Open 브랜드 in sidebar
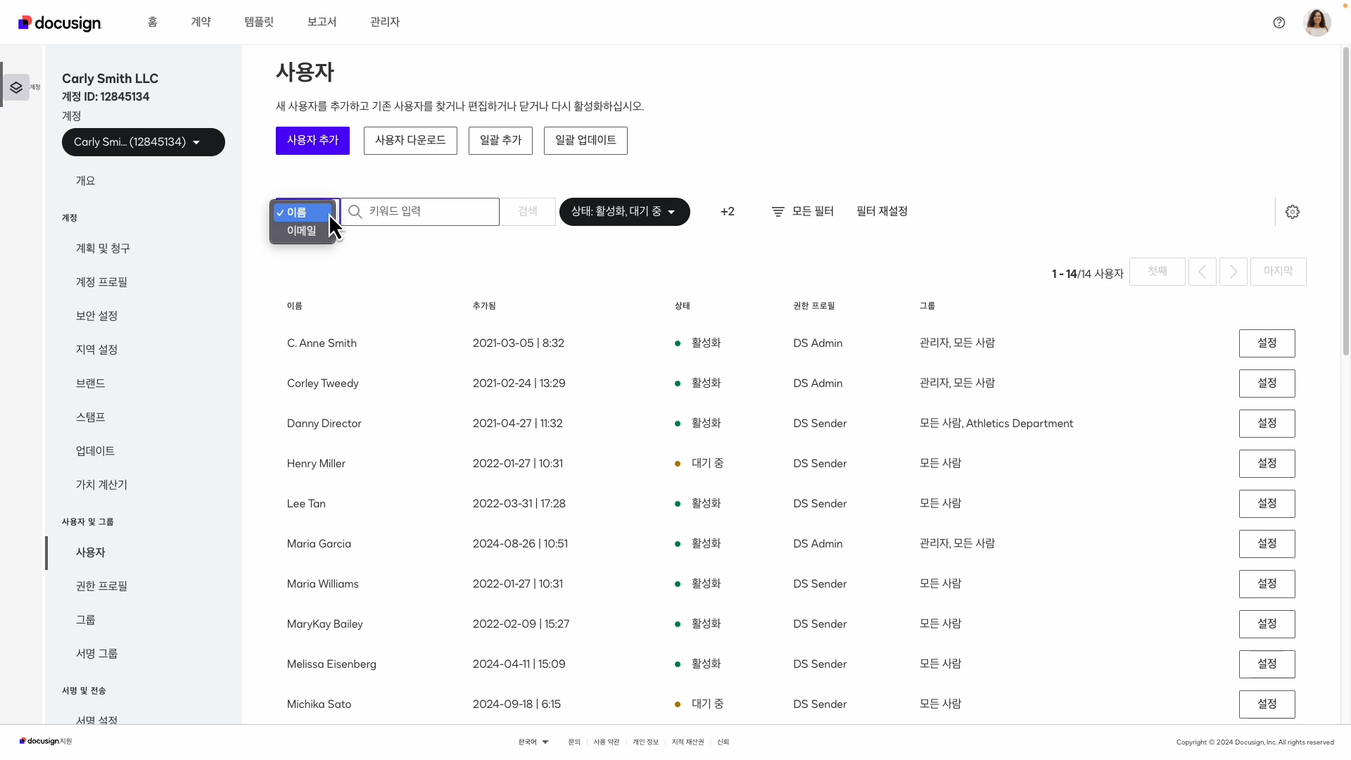The image size is (1351, 760). tap(91, 384)
